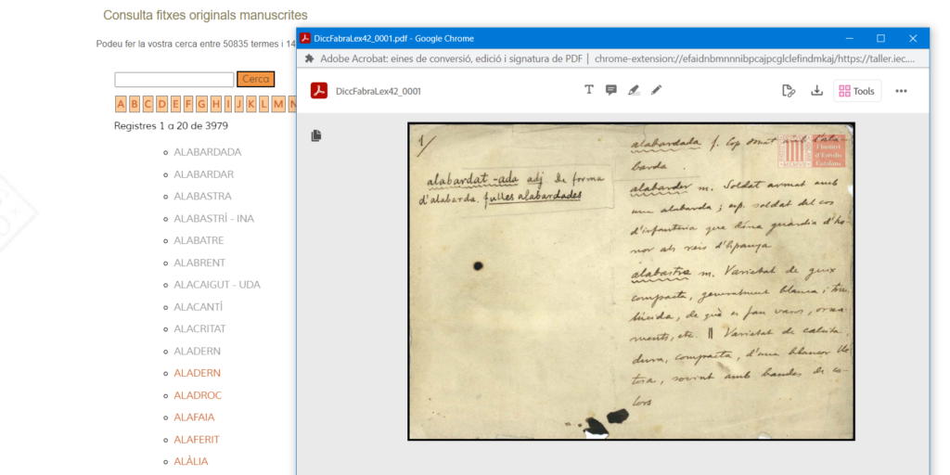Filter by letter K
950x475 pixels.
pos(251,104)
